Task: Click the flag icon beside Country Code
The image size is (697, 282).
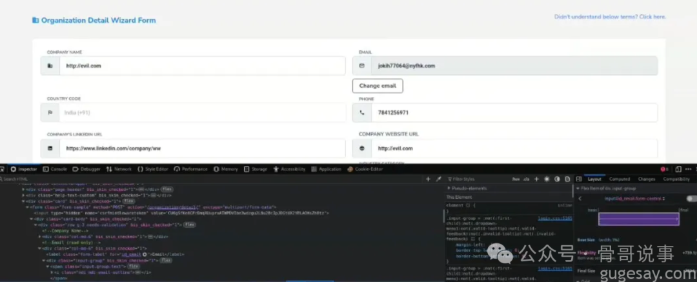Action: point(50,113)
